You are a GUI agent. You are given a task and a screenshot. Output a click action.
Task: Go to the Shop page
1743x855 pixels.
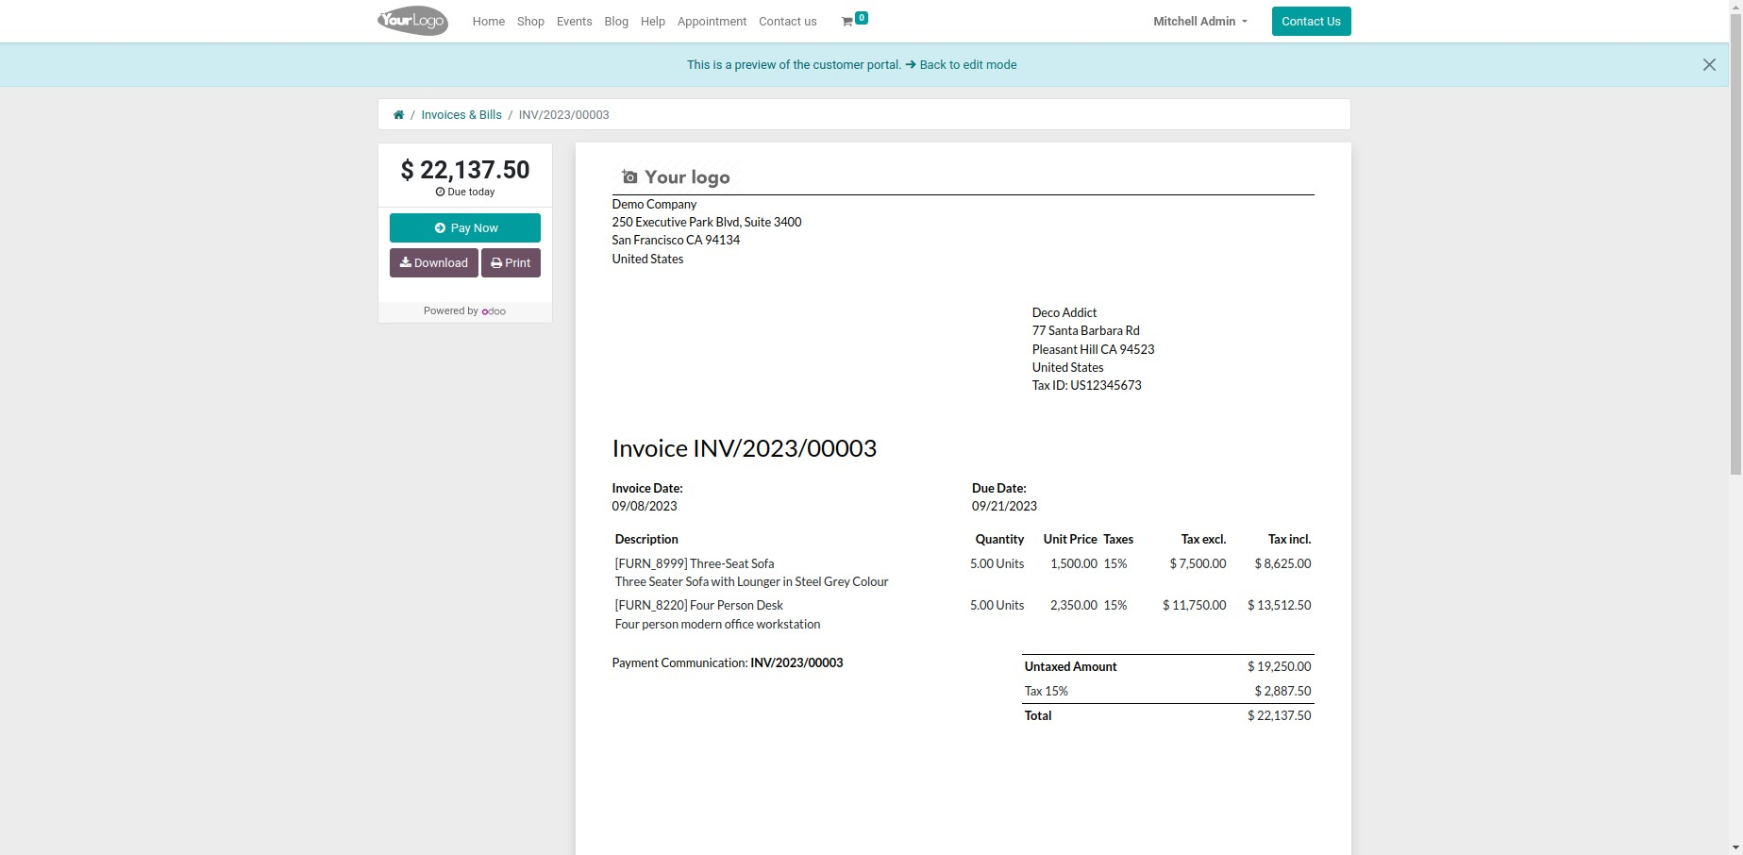coord(530,22)
